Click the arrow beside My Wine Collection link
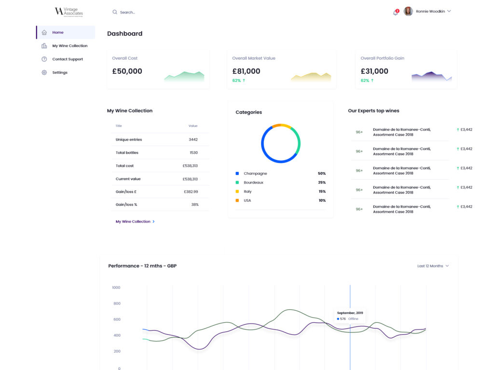This screenshot has height=370, width=494. click(153, 222)
